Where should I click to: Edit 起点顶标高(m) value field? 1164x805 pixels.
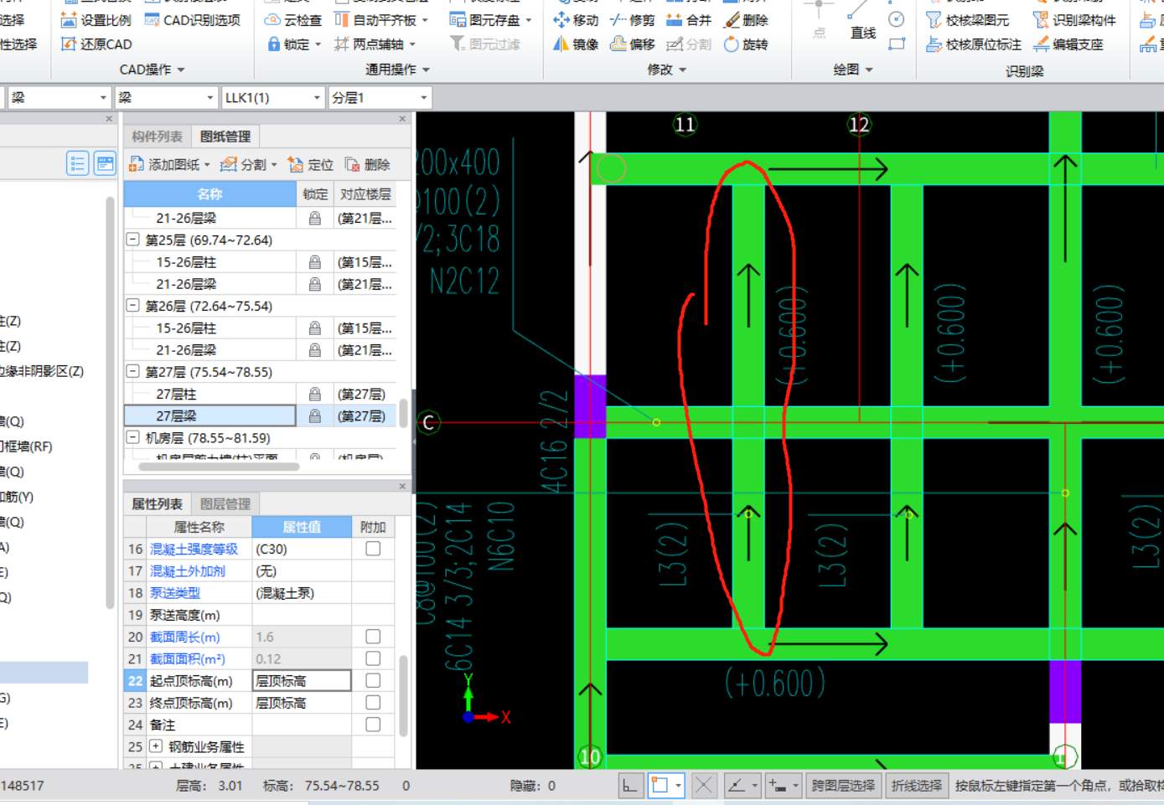302,680
